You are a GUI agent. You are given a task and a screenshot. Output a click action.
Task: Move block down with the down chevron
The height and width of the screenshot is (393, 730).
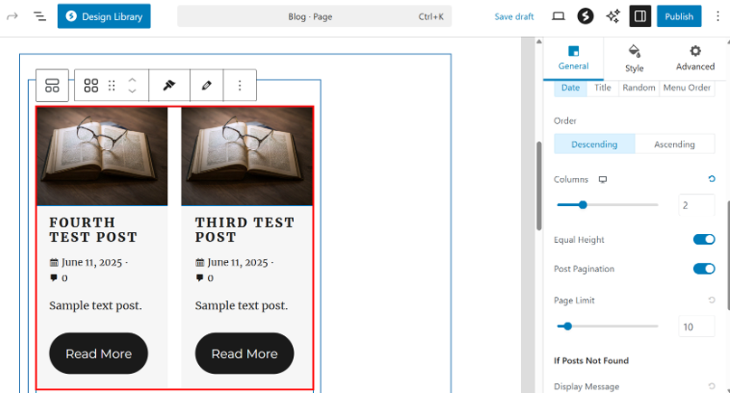point(132,90)
